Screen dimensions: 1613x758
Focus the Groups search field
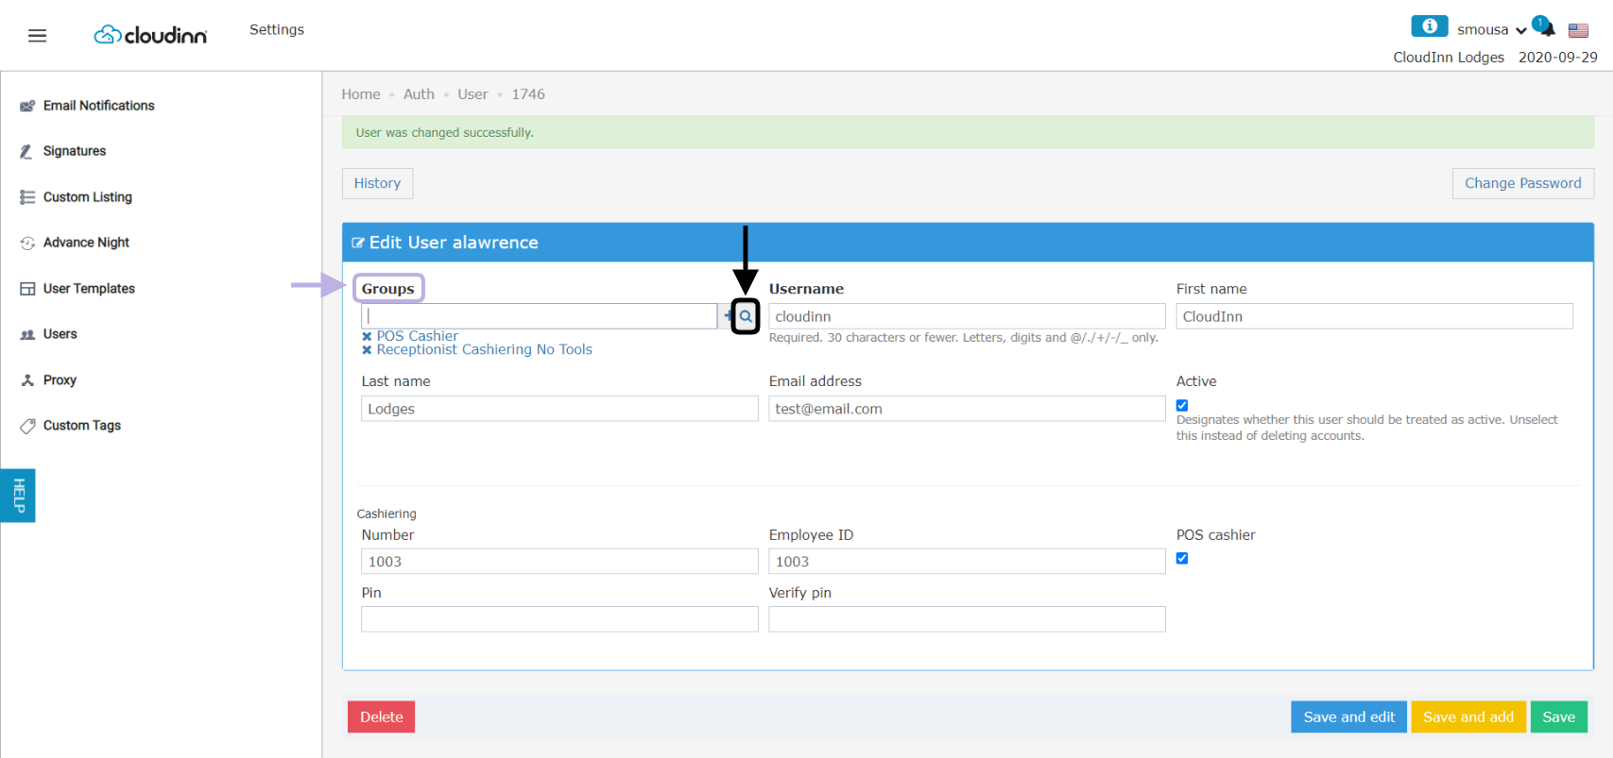click(540, 316)
